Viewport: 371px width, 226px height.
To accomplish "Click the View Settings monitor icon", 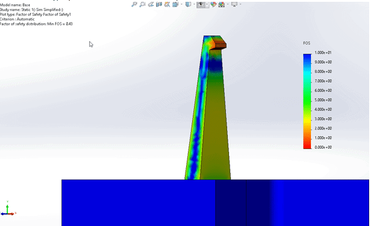I will (x=234, y=4).
